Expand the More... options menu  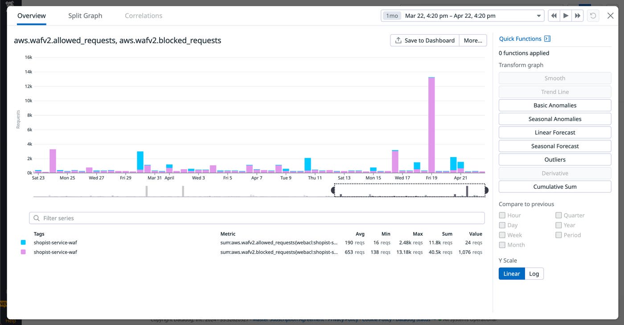(473, 40)
